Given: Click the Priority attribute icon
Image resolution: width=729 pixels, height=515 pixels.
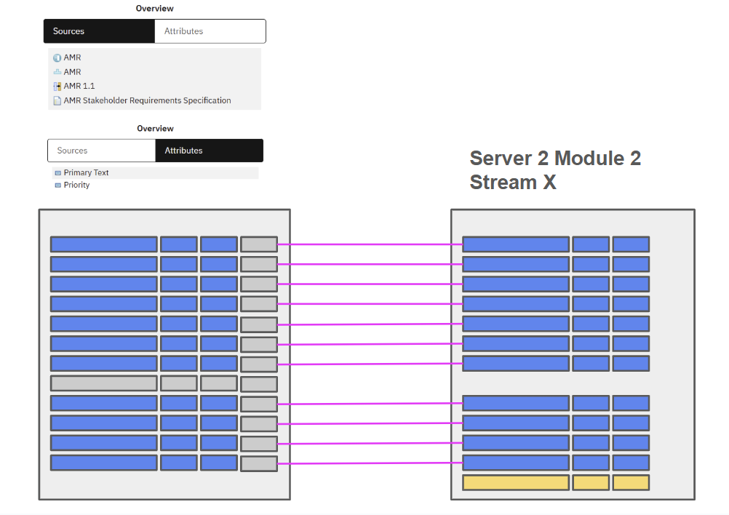Looking at the screenshot, I should coord(58,185).
